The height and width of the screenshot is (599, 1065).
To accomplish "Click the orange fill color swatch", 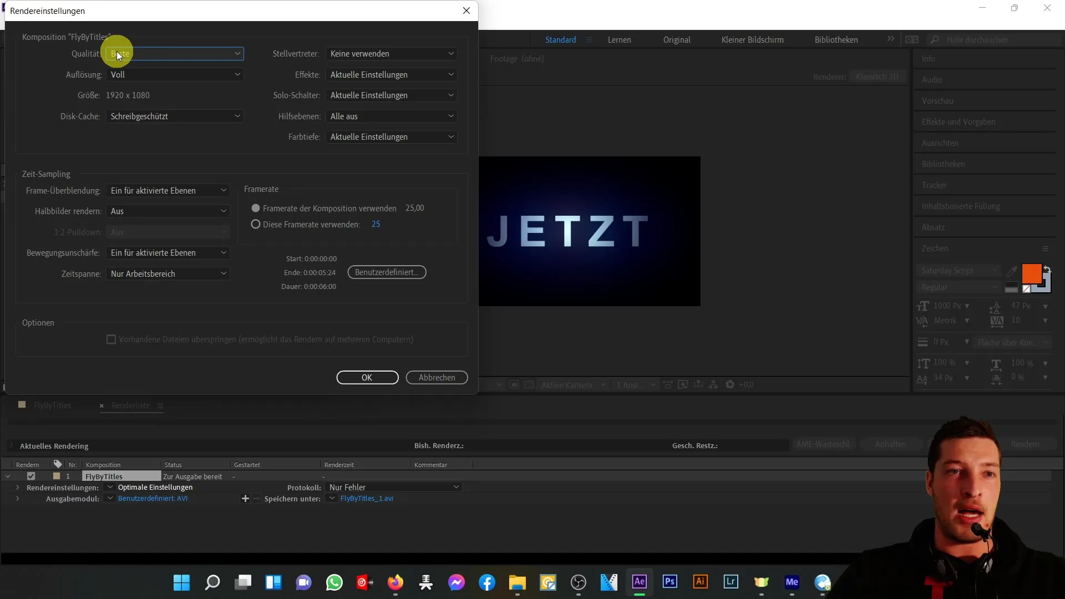I will (x=1031, y=273).
